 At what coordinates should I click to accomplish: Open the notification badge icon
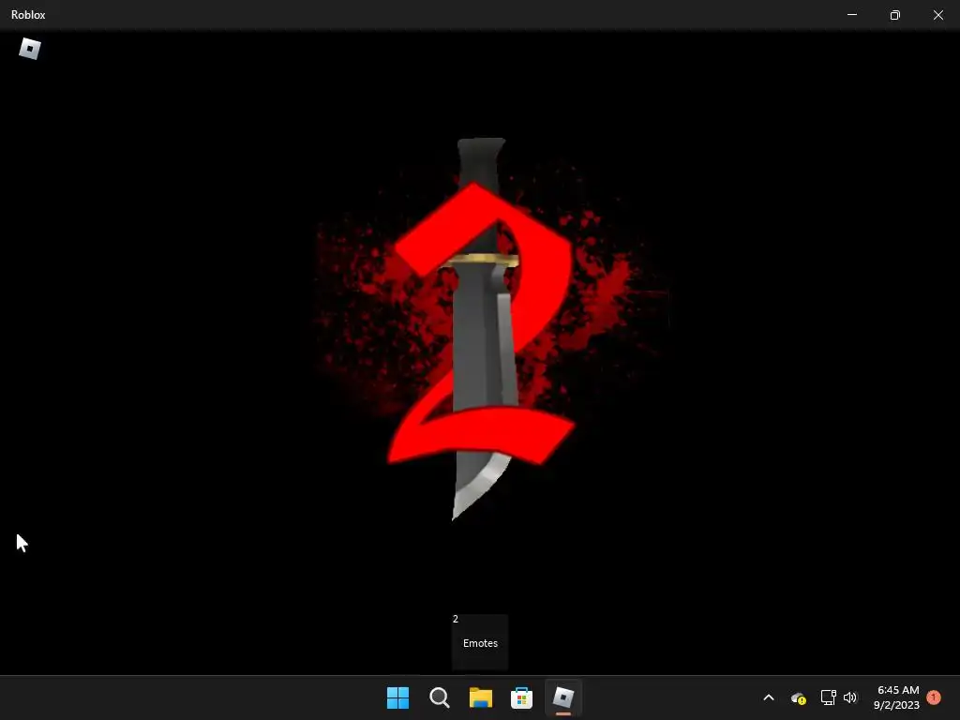934,697
